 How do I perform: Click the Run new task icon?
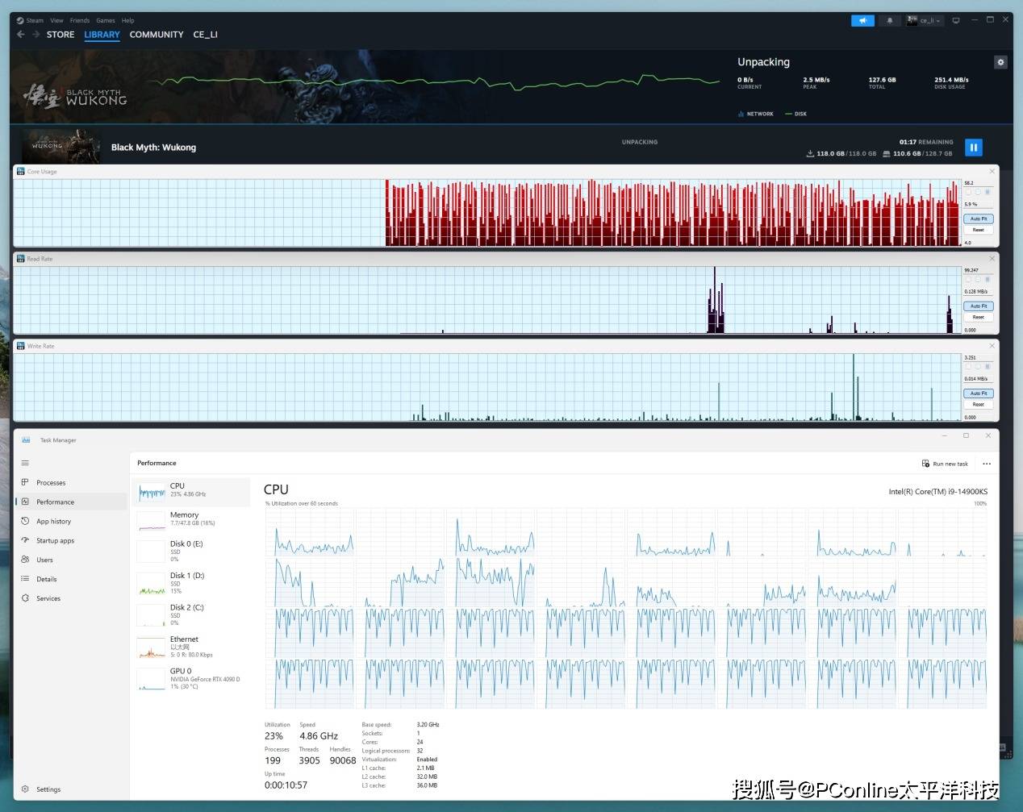[x=925, y=464]
